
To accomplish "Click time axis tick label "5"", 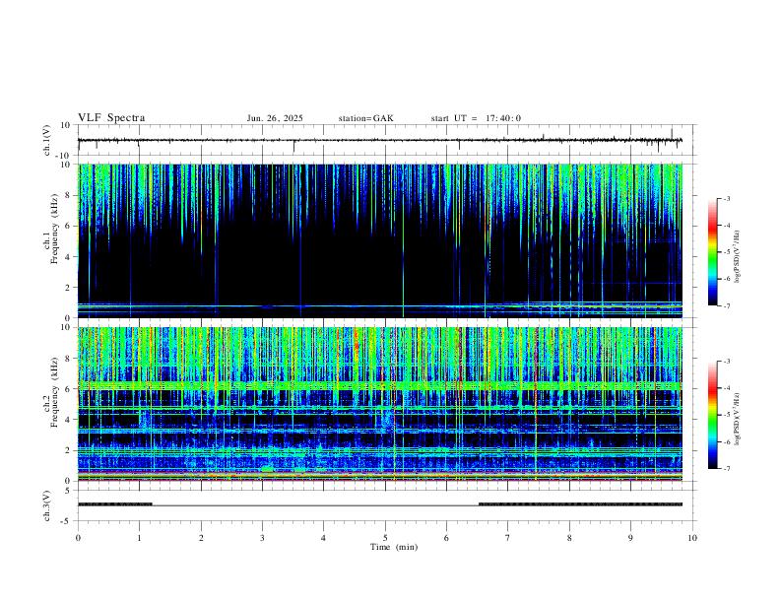I will pos(385,538).
